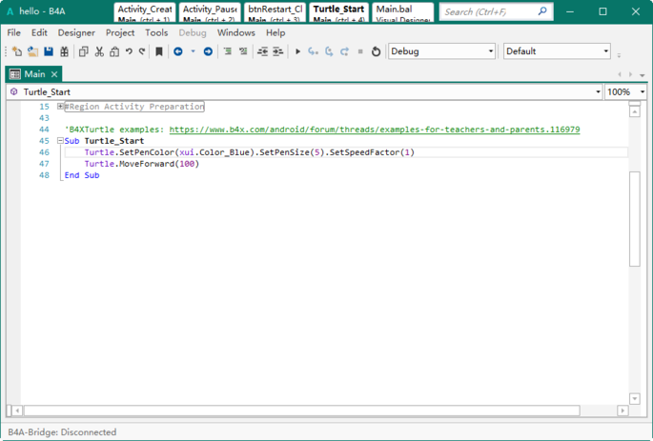653x441 pixels.
Task: Expand the Region Activity Preparation block
Action: pyautogui.click(x=60, y=107)
